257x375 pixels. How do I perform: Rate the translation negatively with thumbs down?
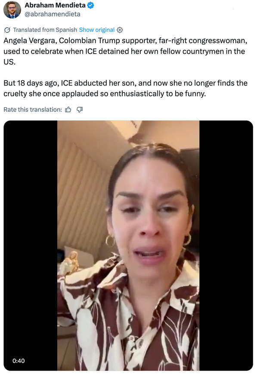(x=79, y=110)
